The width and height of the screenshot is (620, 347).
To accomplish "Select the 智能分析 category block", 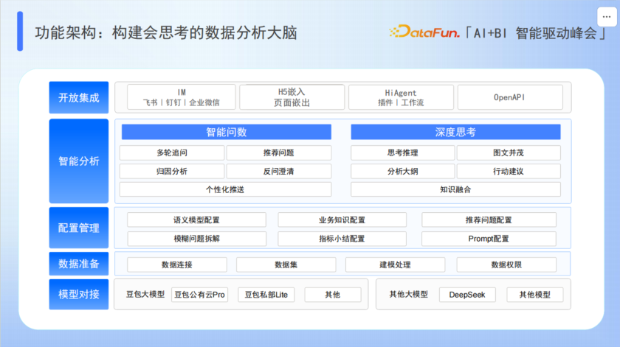I will pos(79,161).
